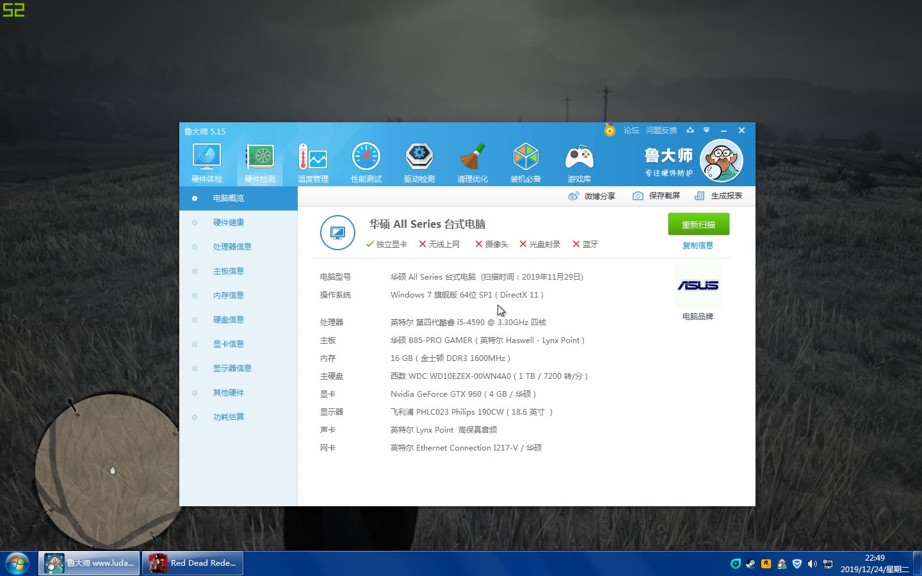Image resolution: width=922 pixels, height=576 pixels.
Task: Click the Ethernet Connection I217-V text
Action: pos(467,448)
